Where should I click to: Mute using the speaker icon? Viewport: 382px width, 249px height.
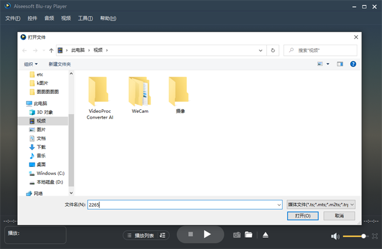pyautogui.click(x=335, y=236)
